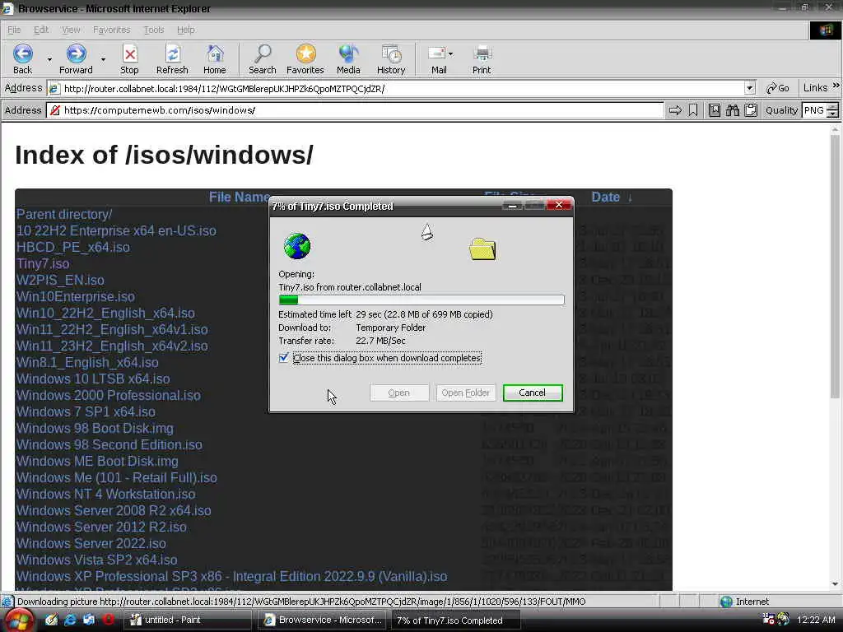
Task: Increase Quality with the stepper up arrow
Action: point(832,107)
